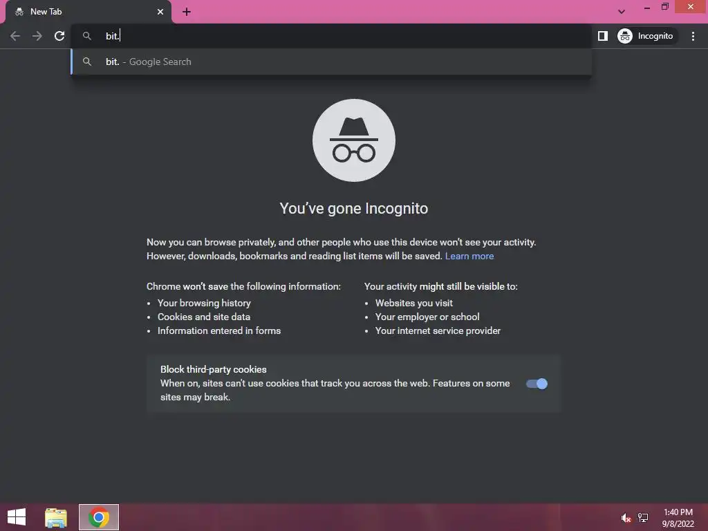708x531 pixels.
Task: Restore down the Chrome window
Action: point(665,7)
